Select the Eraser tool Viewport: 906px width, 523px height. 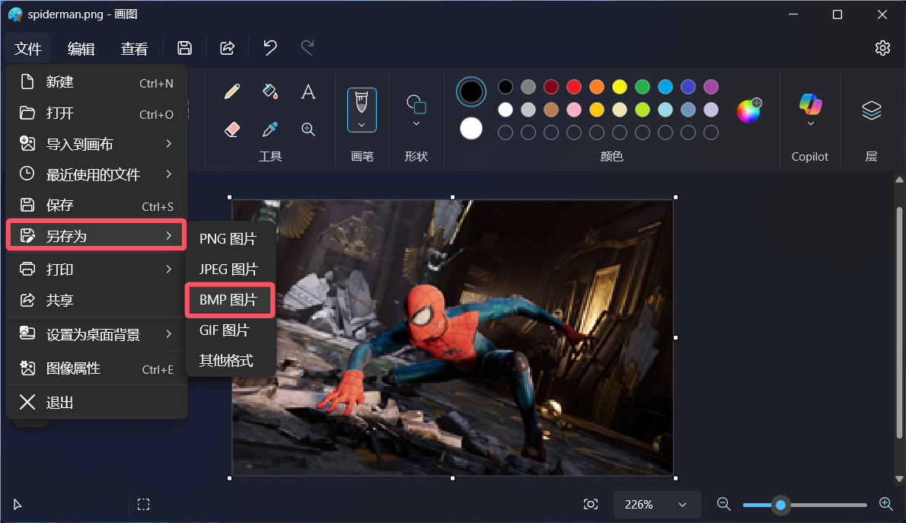232,129
